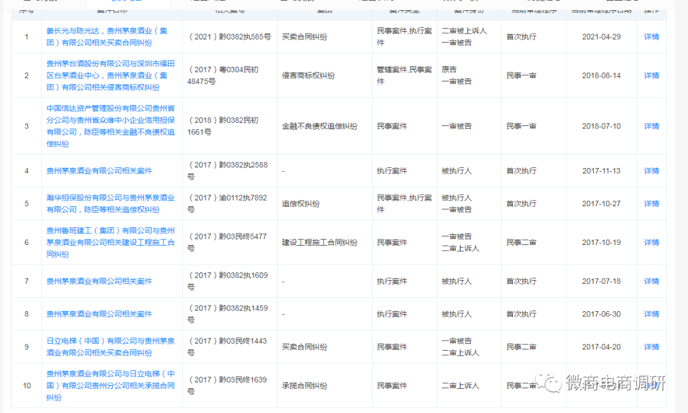Screen dimensions: 688x413
Task: Select case number （2018）黔0382民初1661号
Action: (x=224, y=126)
